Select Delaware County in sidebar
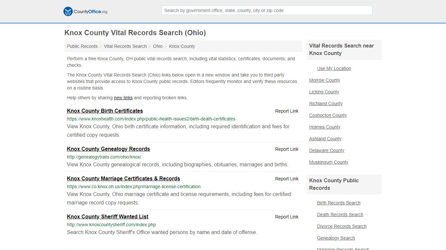Viewport: 446px width, 250px height. tap(327, 150)
